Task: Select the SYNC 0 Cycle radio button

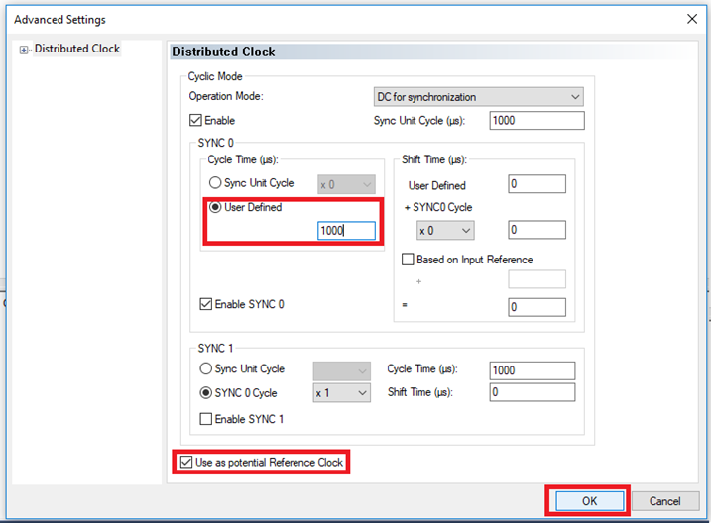Action: pyautogui.click(x=206, y=392)
